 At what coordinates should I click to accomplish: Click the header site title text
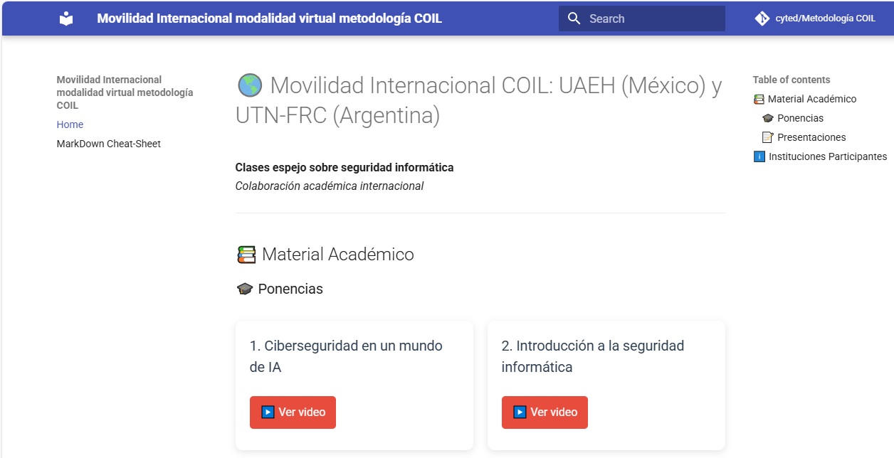(x=269, y=18)
